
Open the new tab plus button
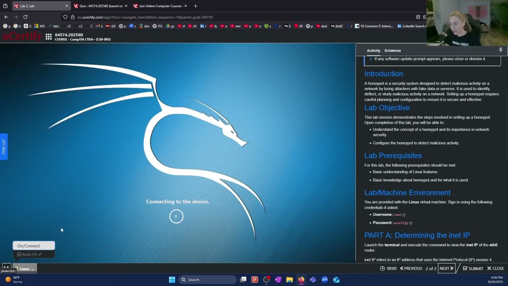pyautogui.click(x=195, y=6)
